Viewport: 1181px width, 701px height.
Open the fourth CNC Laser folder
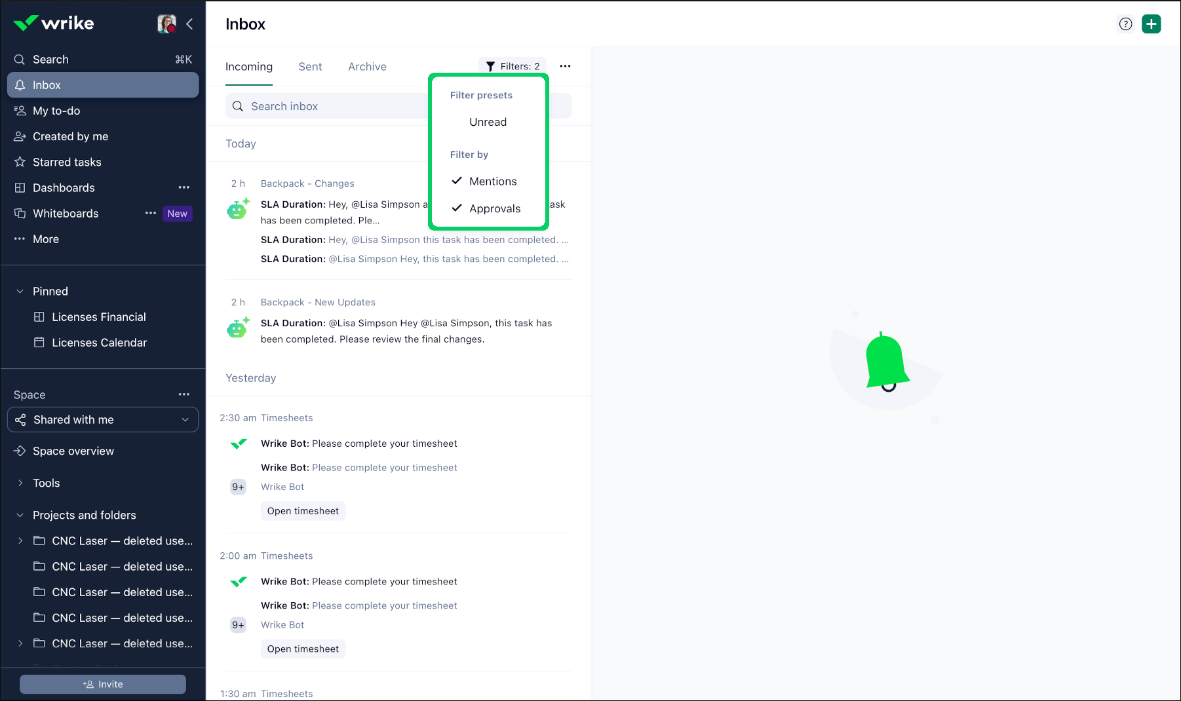pyautogui.click(x=103, y=618)
